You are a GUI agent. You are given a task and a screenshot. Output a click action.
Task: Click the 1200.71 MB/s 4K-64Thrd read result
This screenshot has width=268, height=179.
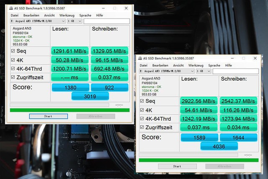click(70, 68)
